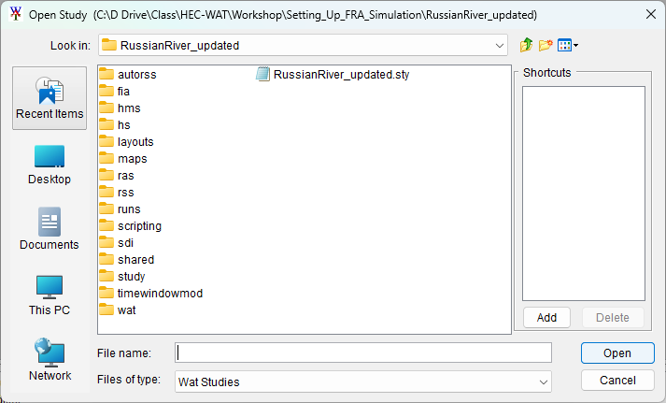
Task: Navigate to This PC
Action: pos(50,295)
